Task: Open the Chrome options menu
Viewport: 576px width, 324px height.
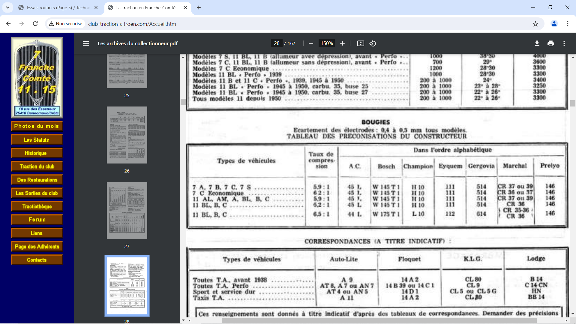Action: click(x=568, y=24)
